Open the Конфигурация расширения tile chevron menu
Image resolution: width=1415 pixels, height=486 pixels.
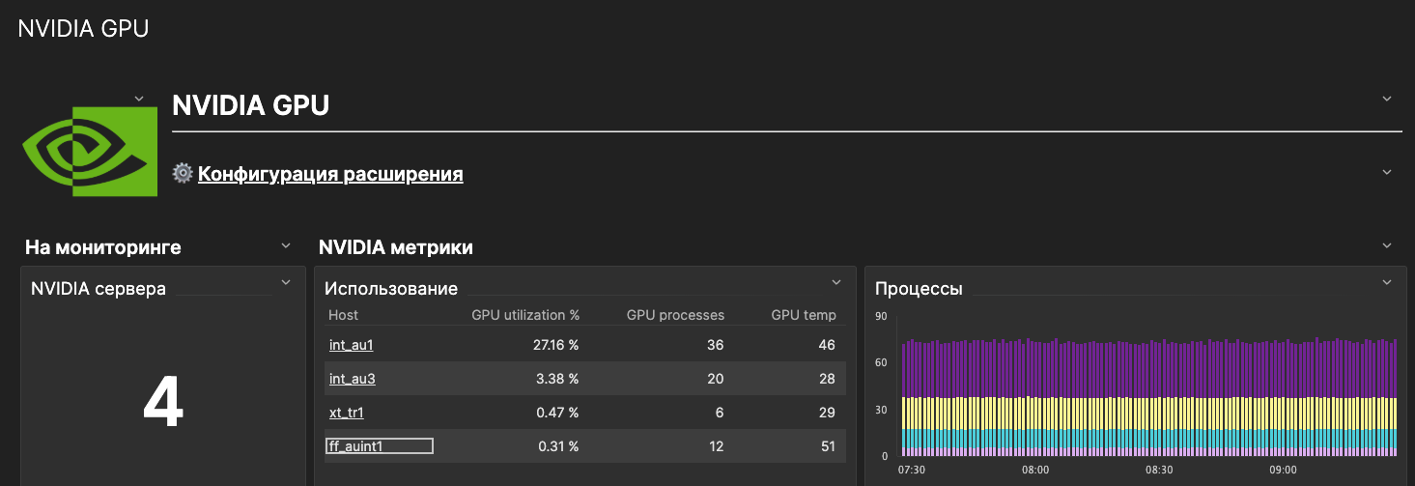pyautogui.click(x=1387, y=172)
